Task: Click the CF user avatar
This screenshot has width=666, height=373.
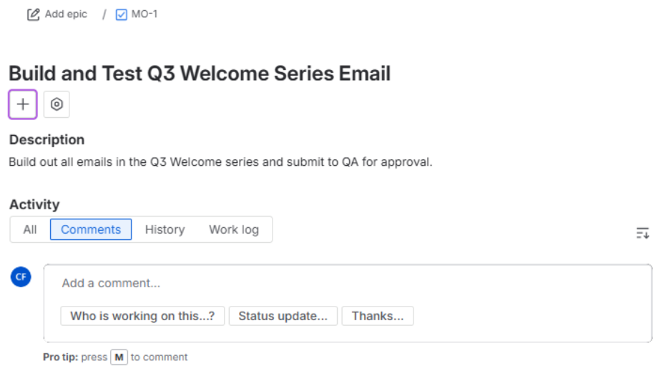Action: (x=21, y=277)
